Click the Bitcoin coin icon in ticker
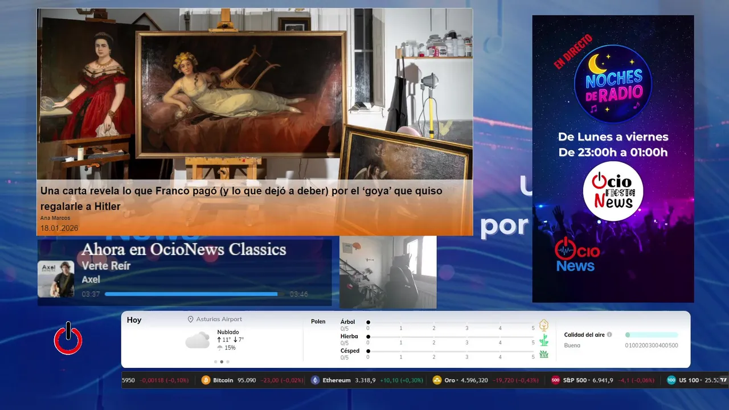This screenshot has width=729, height=410. [x=206, y=380]
